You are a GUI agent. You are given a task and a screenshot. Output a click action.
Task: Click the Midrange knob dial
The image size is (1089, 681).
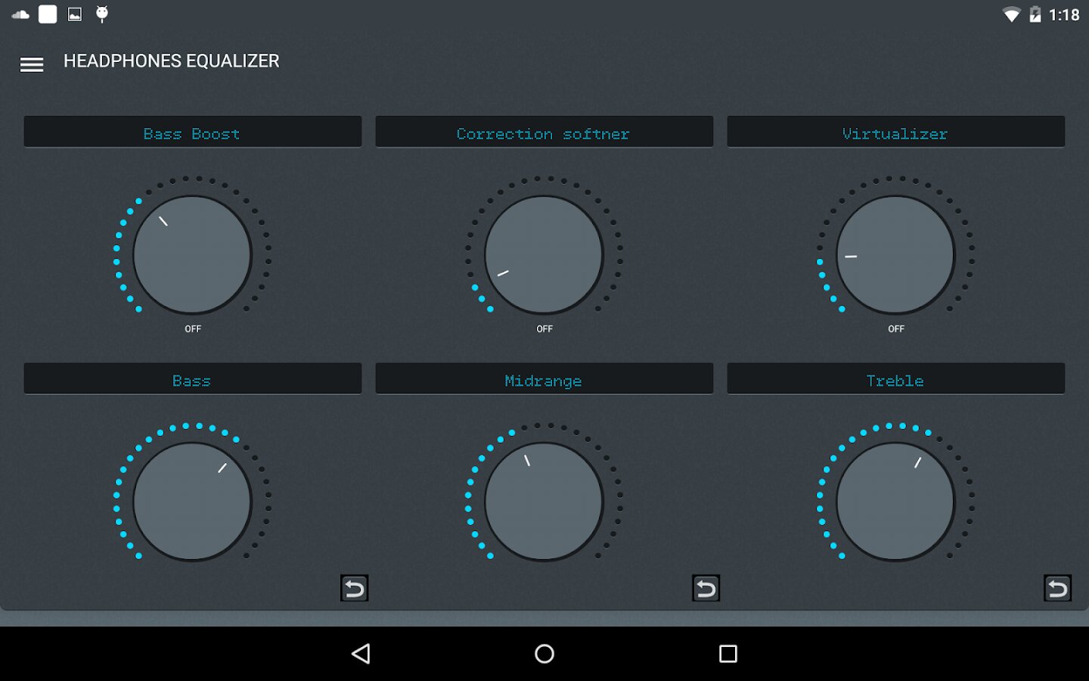[544, 502]
